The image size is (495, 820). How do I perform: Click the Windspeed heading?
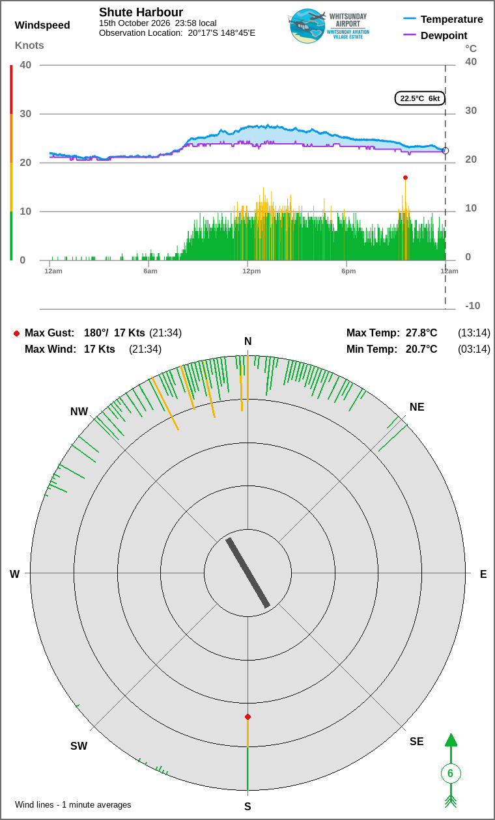click(x=42, y=25)
